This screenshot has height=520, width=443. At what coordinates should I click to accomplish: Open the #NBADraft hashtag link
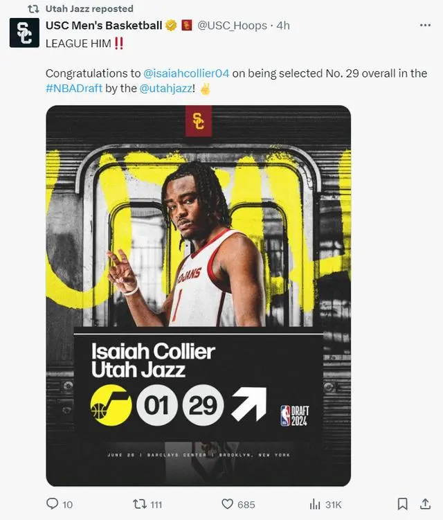(x=74, y=88)
